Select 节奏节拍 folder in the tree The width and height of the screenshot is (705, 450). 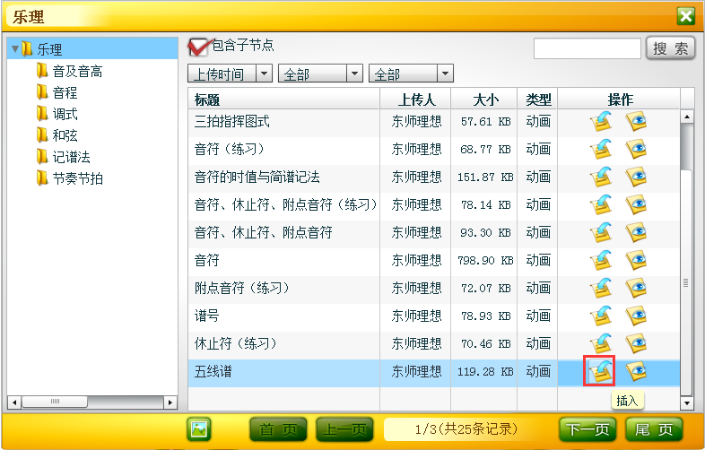tap(76, 178)
